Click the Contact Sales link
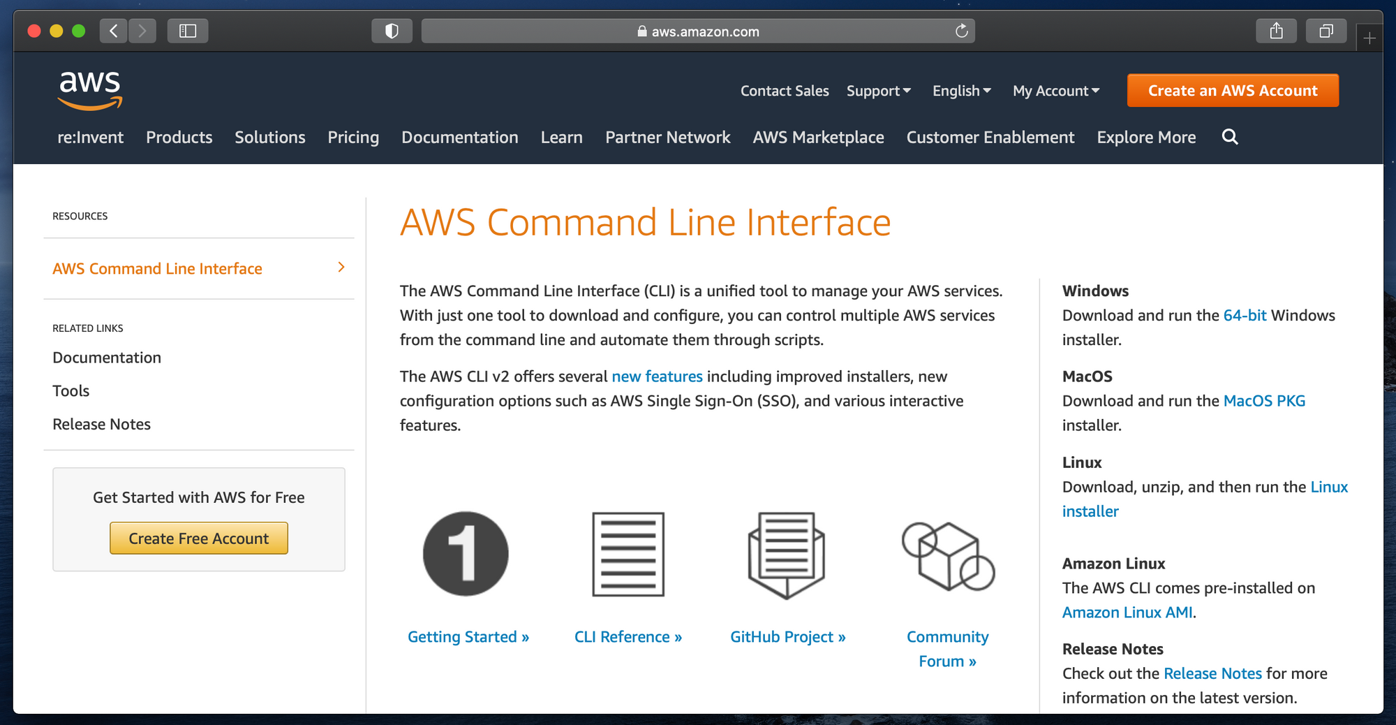This screenshot has width=1396, height=725. 785,91
